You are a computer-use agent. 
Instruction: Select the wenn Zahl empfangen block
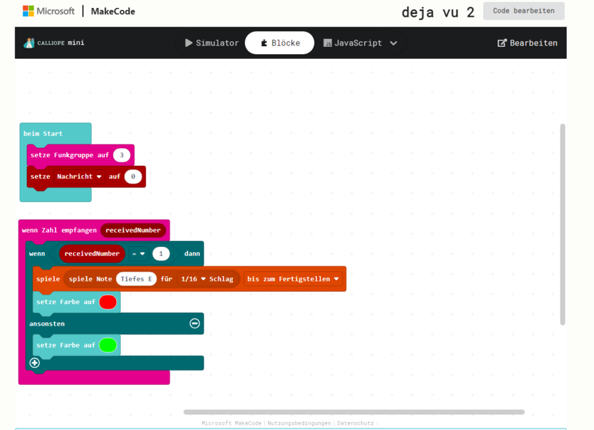click(x=59, y=230)
